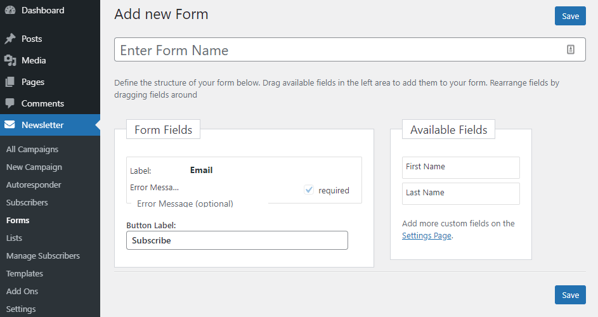Viewport: 598px width, 317px height.
Task: Follow the Settings Page link
Action: [427, 236]
